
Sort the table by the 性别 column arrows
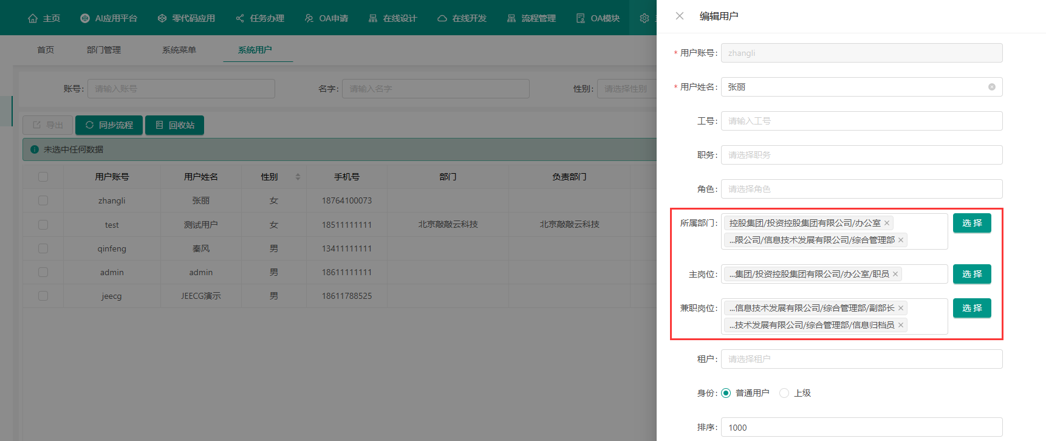pyautogui.click(x=298, y=177)
